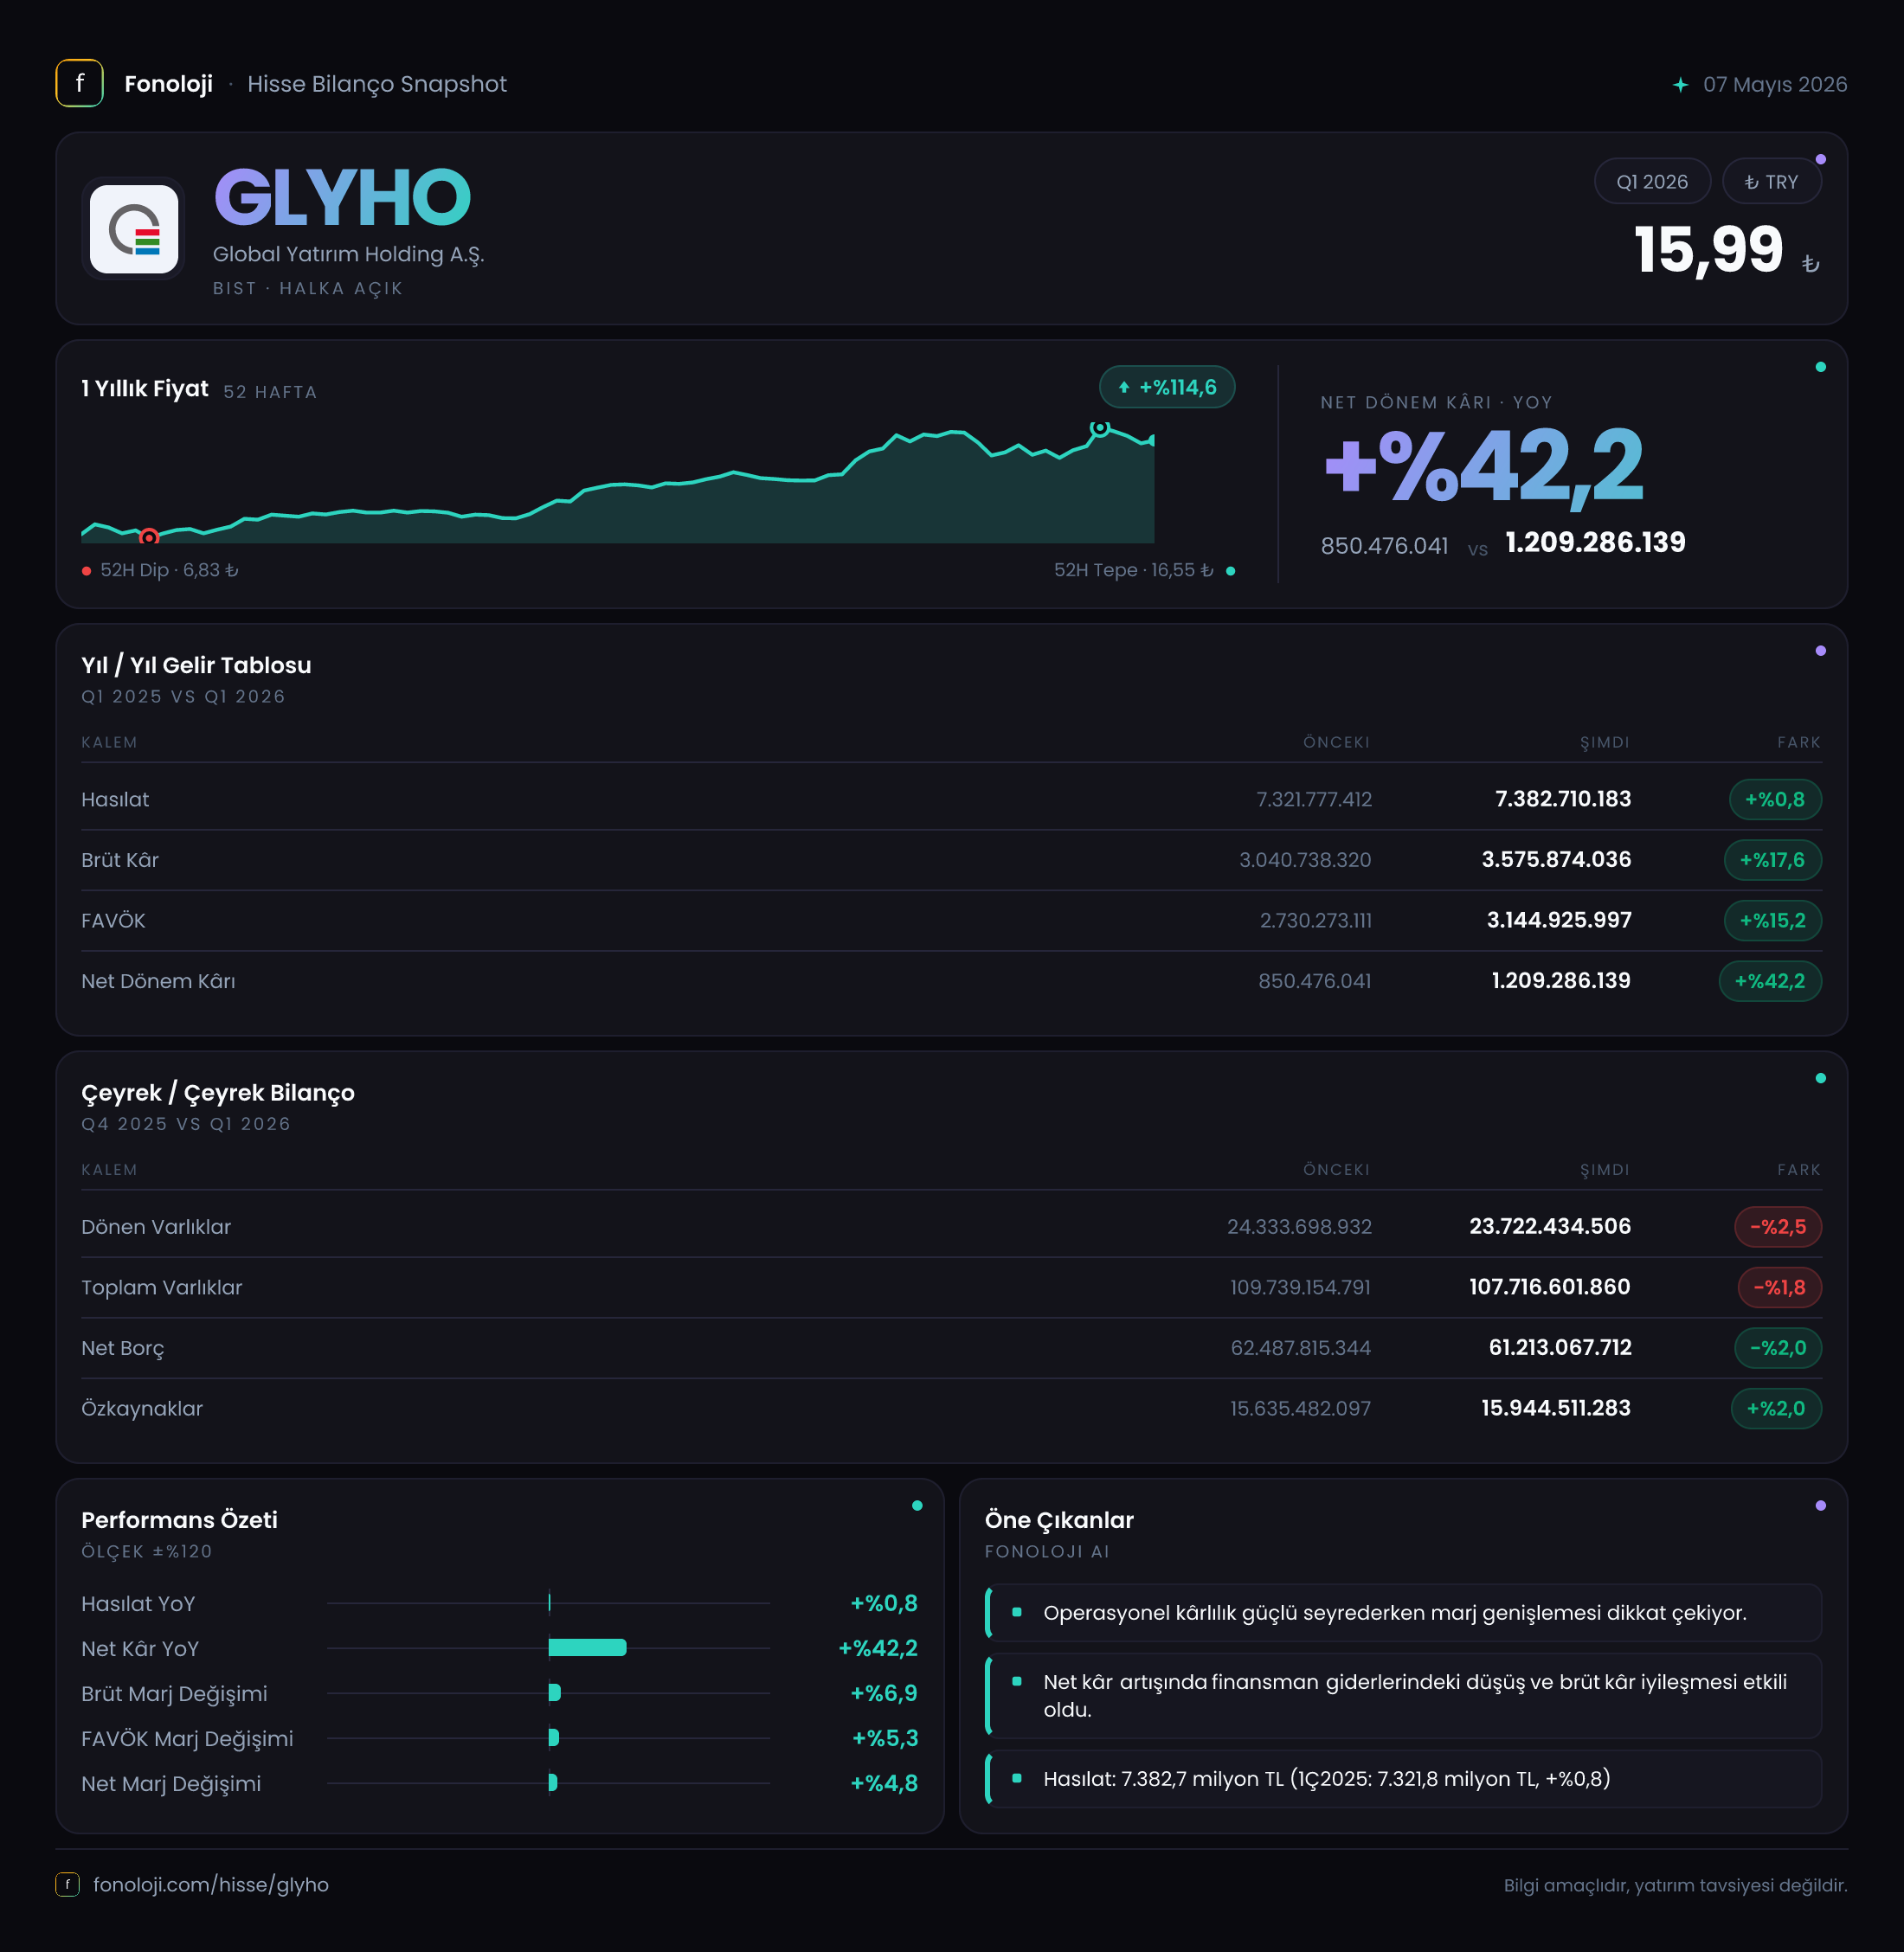Click the +%17,6 badge for Brüt Kâr
Image resolution: width=1904 pixels, height=1952 pixels.
coord(1773,860)
